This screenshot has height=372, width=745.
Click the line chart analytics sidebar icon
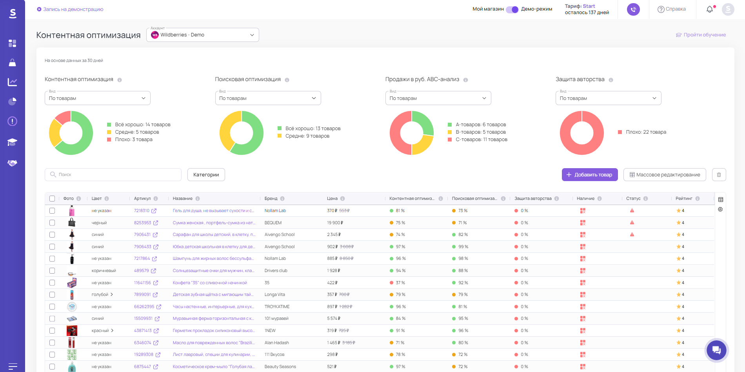[x=13, y=82]
